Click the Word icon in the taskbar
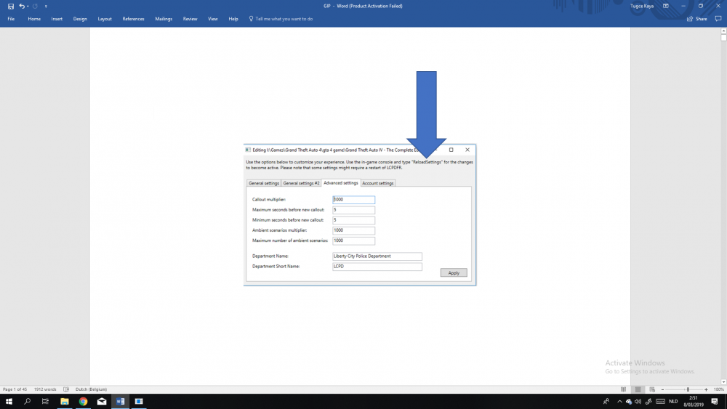 pos(120,401)
